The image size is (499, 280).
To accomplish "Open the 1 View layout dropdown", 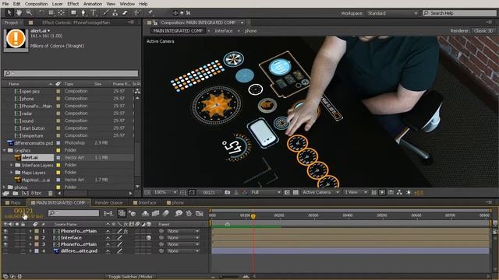I will click(x=356, y=192).
